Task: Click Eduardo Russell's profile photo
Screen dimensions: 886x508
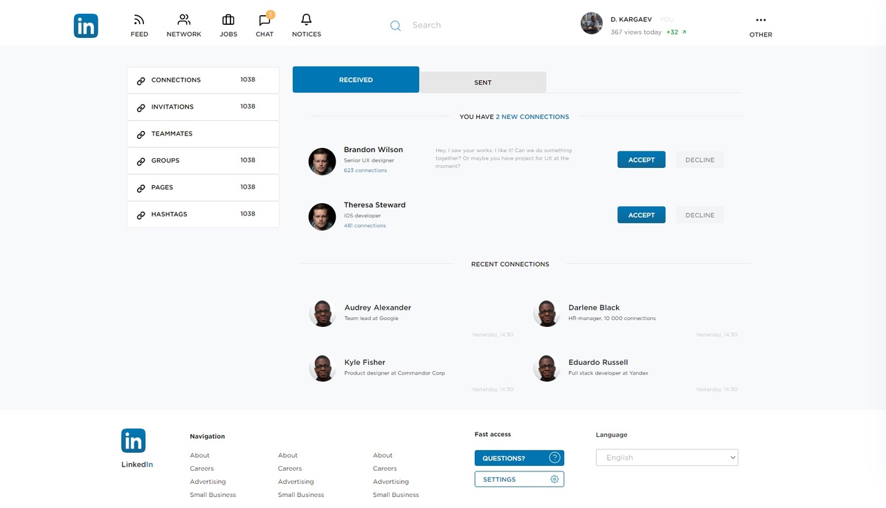Action: pyautogui.click(x=547, y=368)
